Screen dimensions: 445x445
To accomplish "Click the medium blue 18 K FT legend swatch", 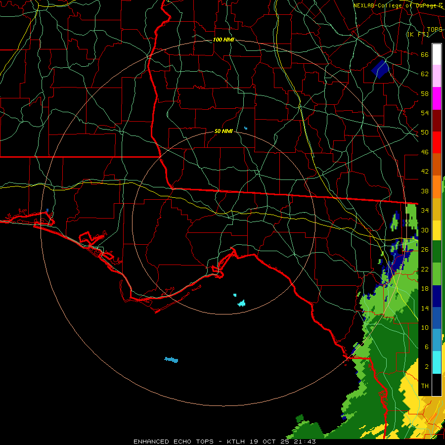I will tap(437, 318).
